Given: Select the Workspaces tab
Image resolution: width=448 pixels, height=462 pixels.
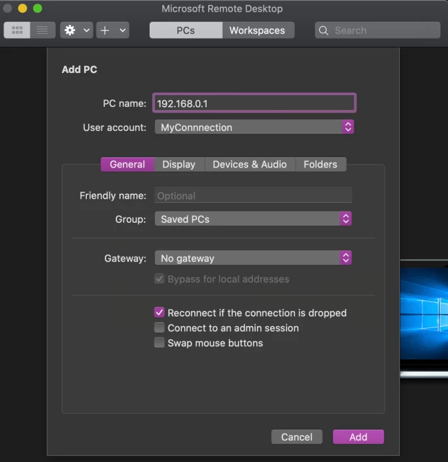Looking at the screenshot, I should point(258,30).
